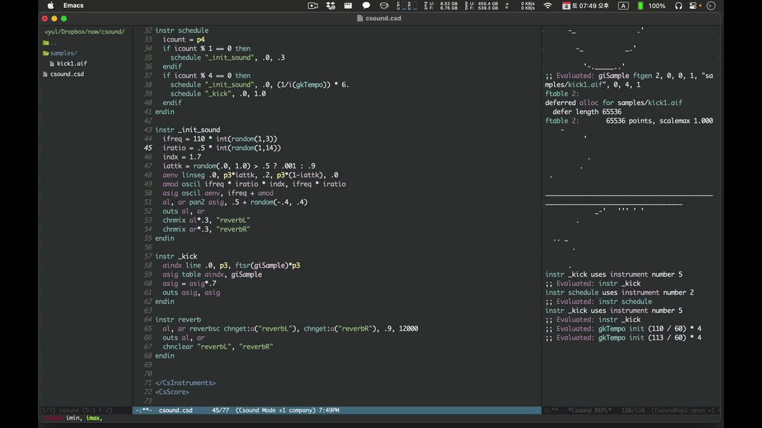Image resolution: width=762 pixels, height=428 pixels.
Task: Open Control Center
Action: pyautogui.click(x=694, y=6)
